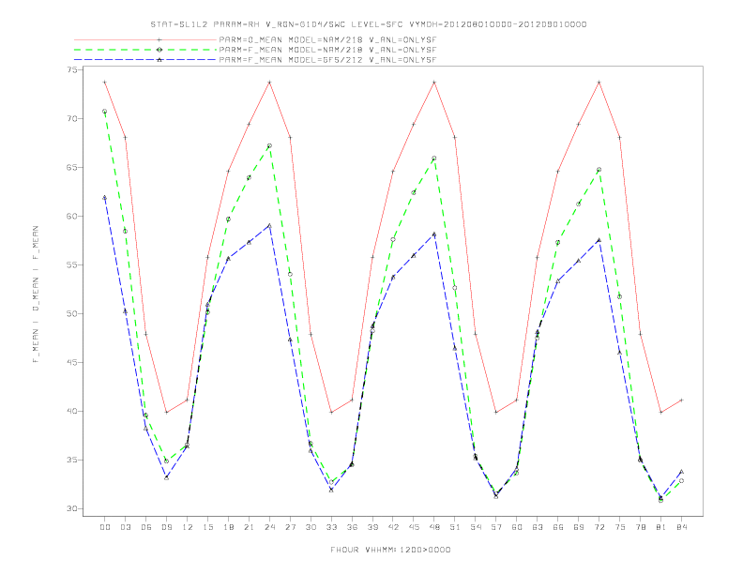
Task: Click x-axis tick label 84
Action: [x=682, y=527]
